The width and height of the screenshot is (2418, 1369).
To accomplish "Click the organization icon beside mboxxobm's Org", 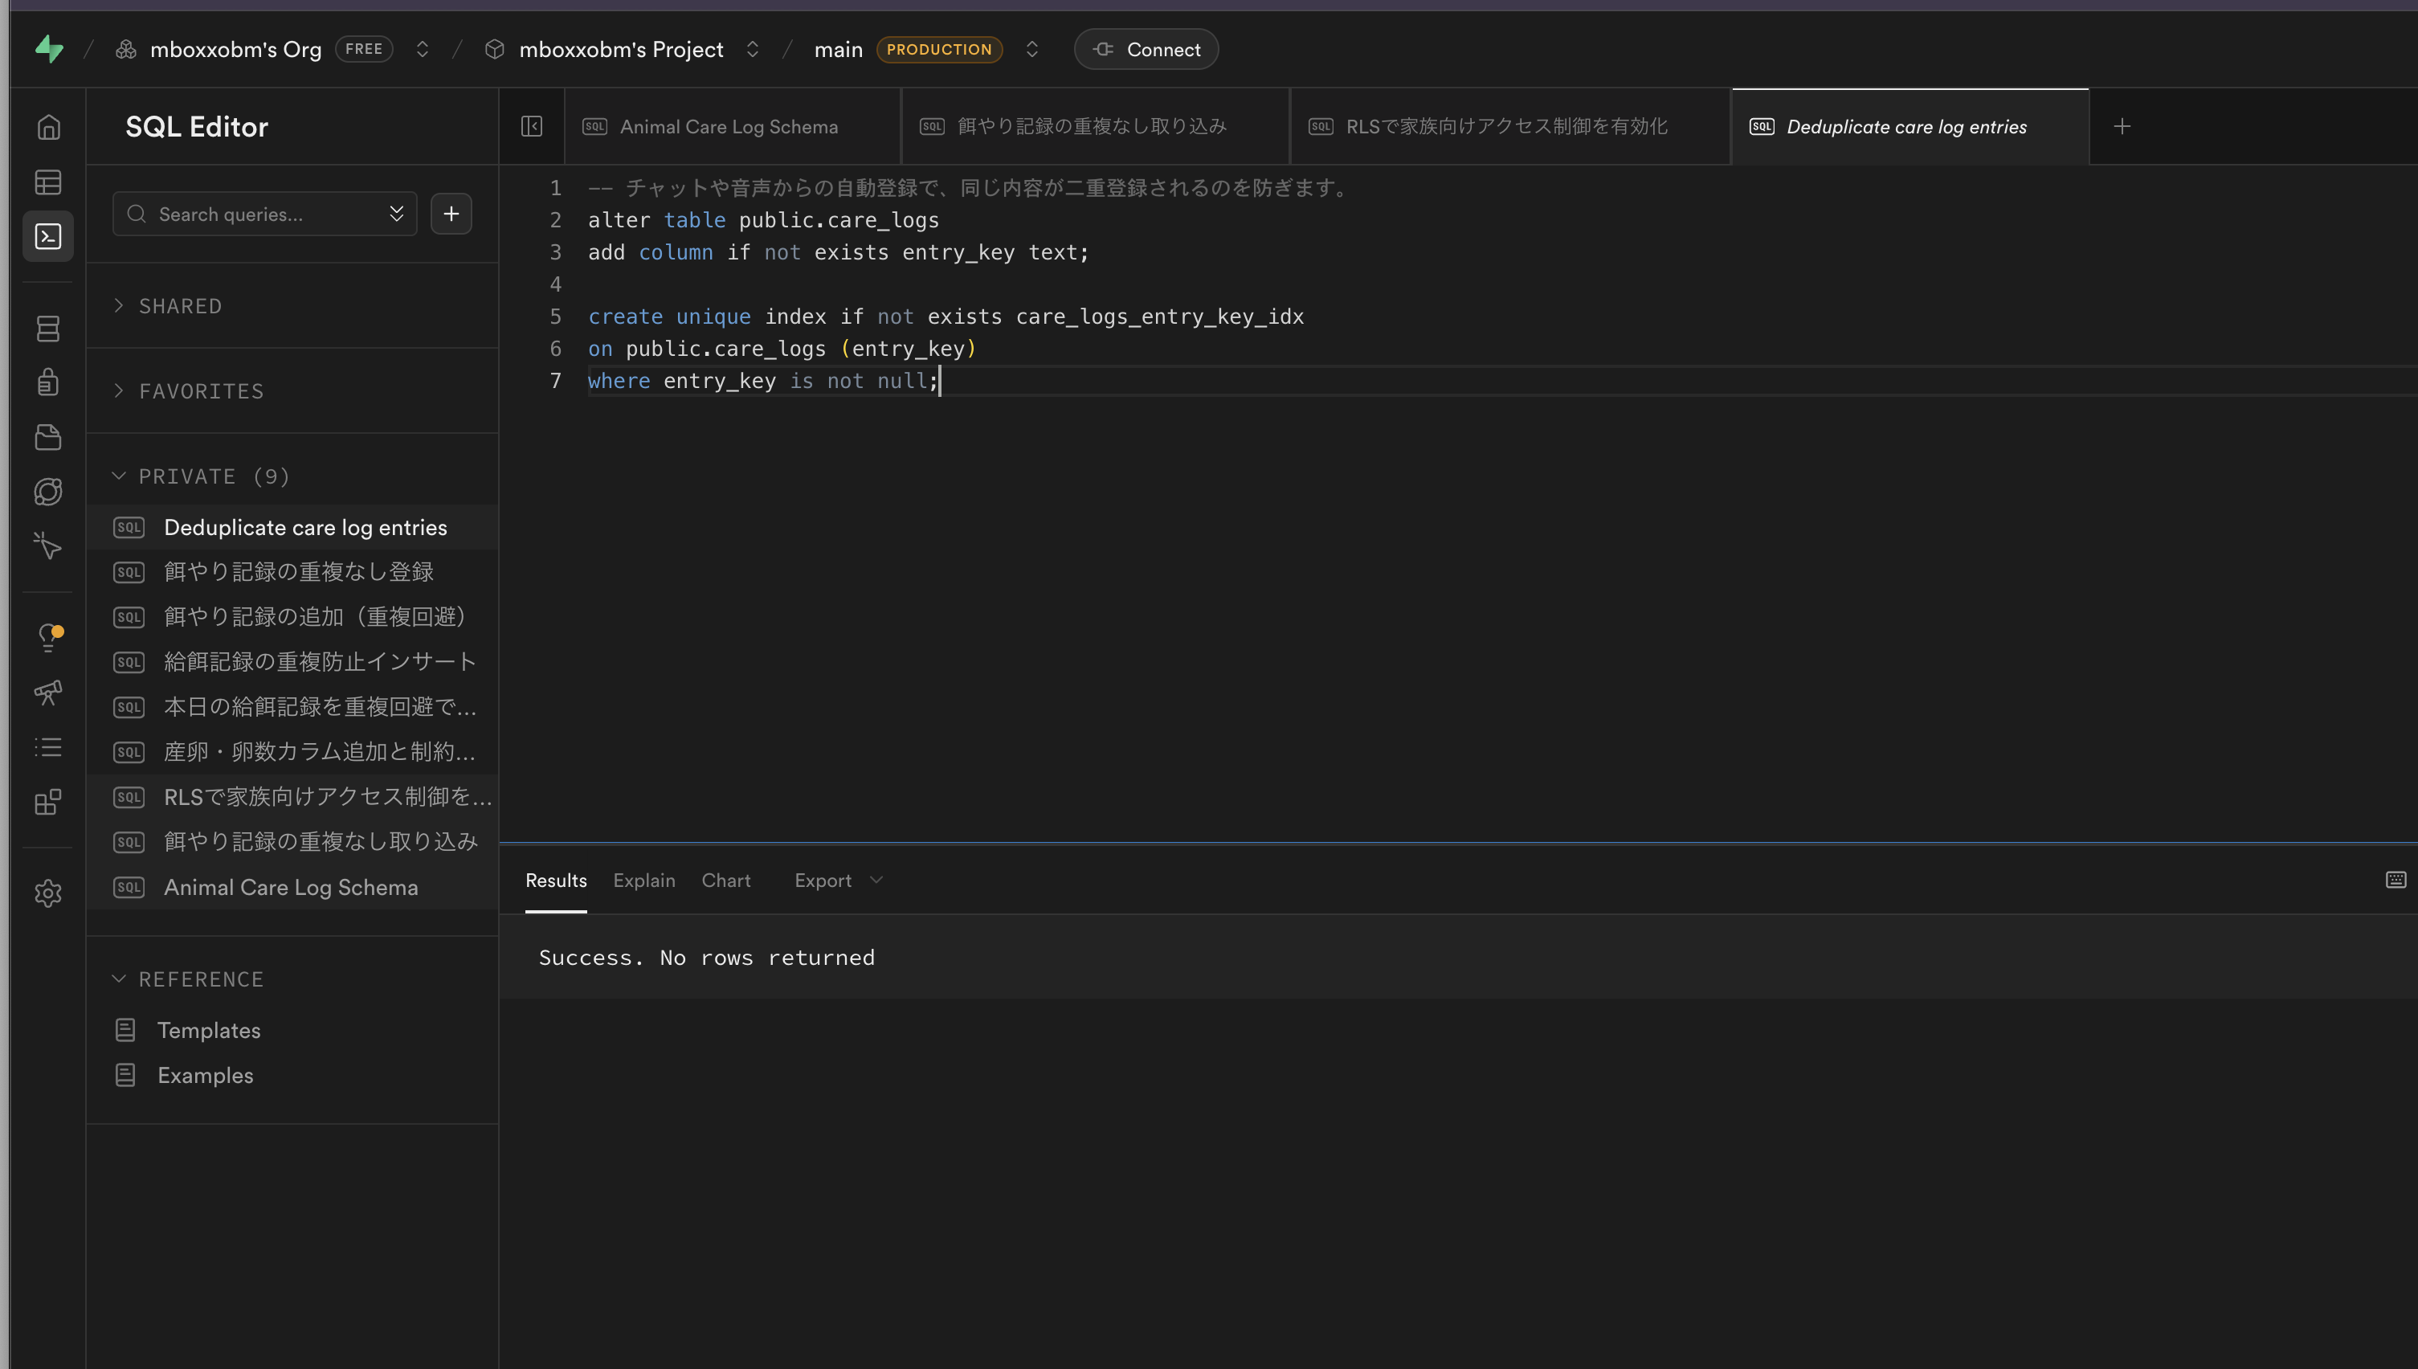I will 126,49.
